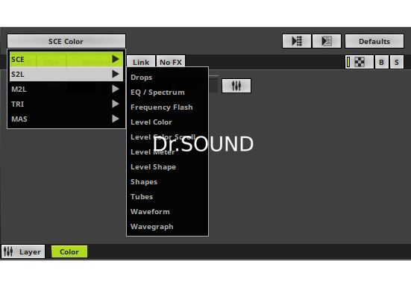Click the Link button
Screen dimensions: 411x288
[x=141, y=62]
